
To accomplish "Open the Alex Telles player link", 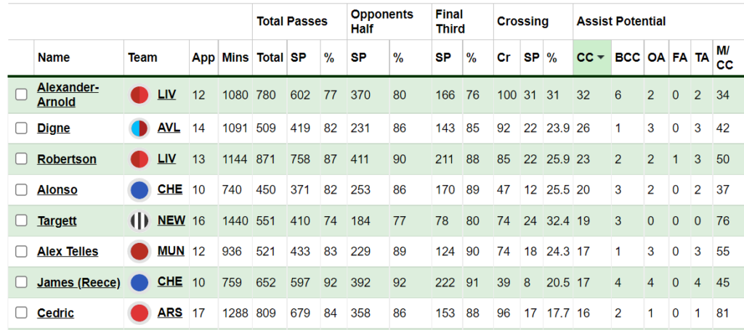I will point(68,252).
